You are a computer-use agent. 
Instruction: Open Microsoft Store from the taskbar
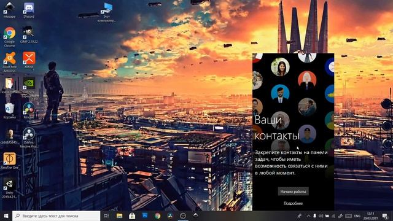tap(132, 215)
